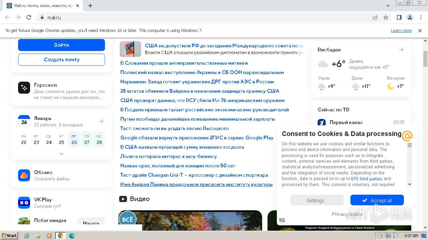This screenshot has width=428, height=240.
Task: Open the Windows Start menu
Action: click(x=9, y=236)
